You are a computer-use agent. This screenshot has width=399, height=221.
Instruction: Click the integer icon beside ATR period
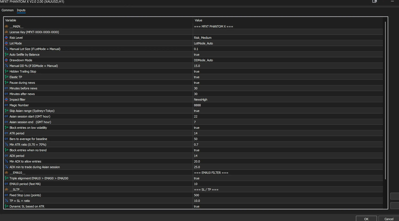(6, 133)
